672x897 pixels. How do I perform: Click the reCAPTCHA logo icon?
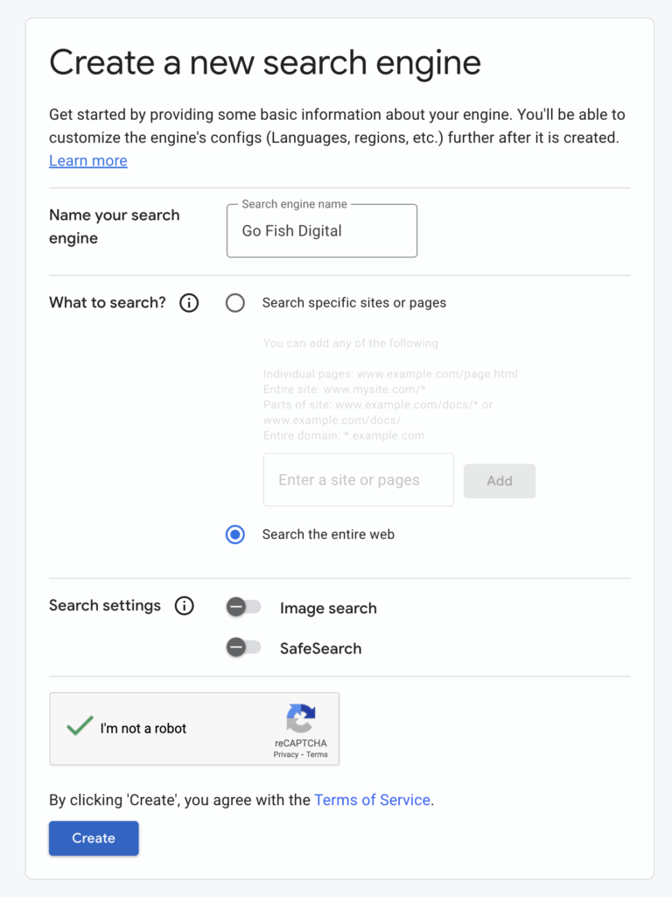(x=300, y=719)
